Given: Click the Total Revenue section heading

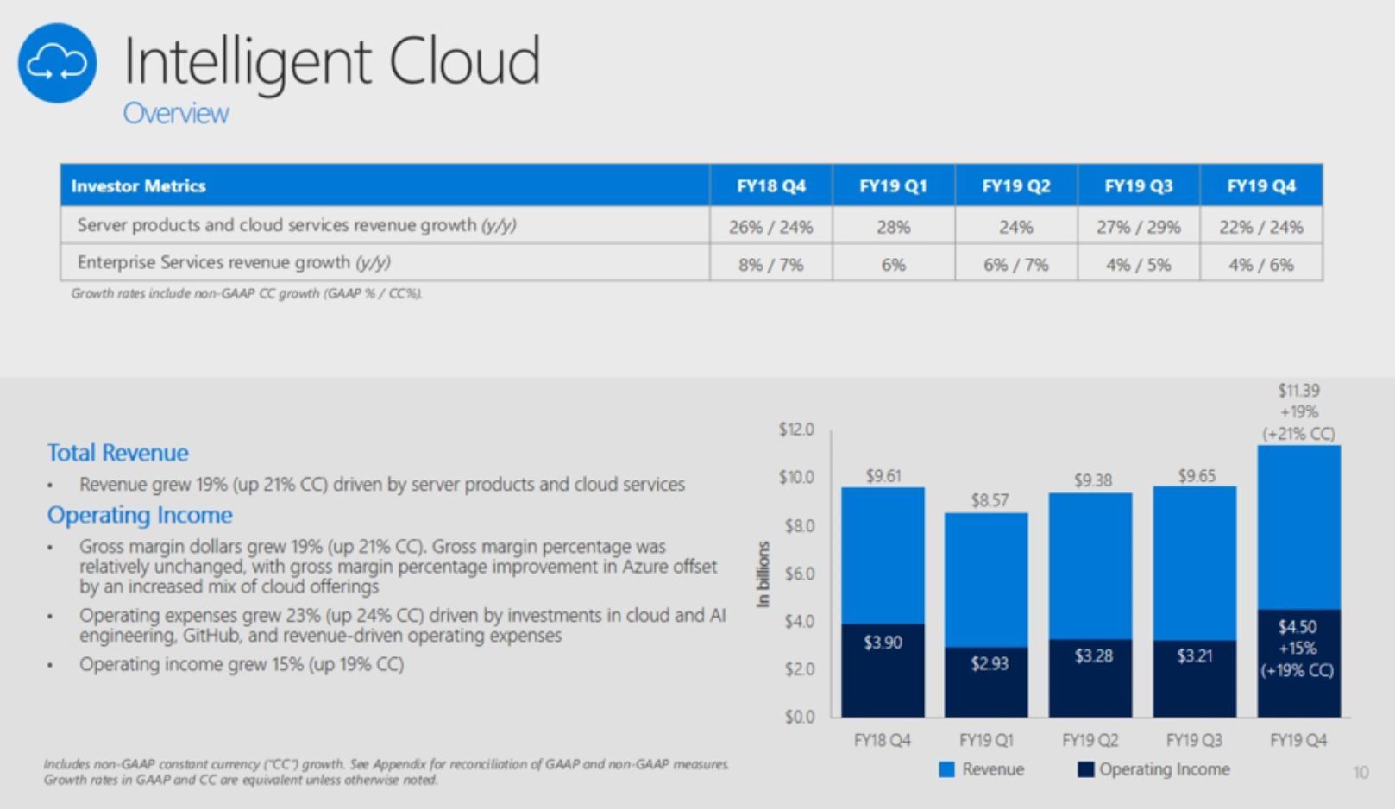Looking at the screenshot, I should pos(117,453).
